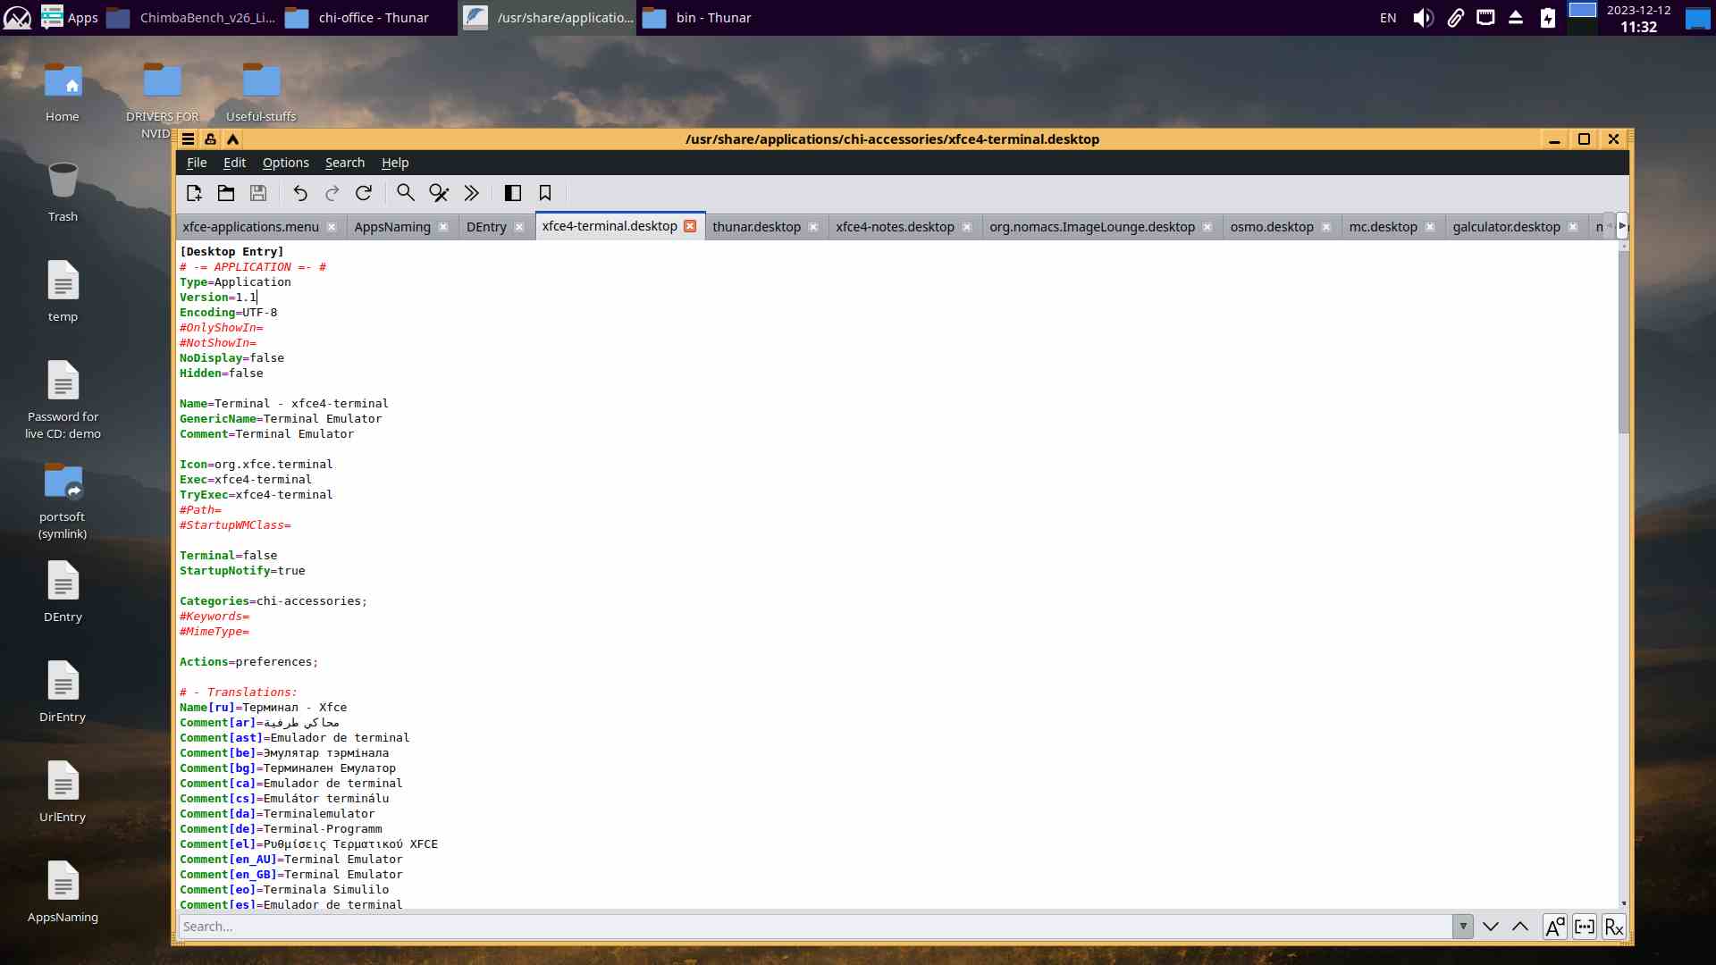This screenshot has width=1716, height=965.
Task: Open Find and Replace toolbar icon
Action: pyautogui.click(x=439, y=193)
